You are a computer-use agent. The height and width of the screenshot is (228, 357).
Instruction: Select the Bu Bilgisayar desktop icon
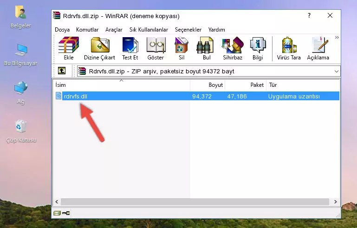pyautogui.click(x=21, y=55)
